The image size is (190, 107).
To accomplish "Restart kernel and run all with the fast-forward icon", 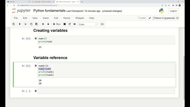I will pyautogui.click(x=75, y=24).
